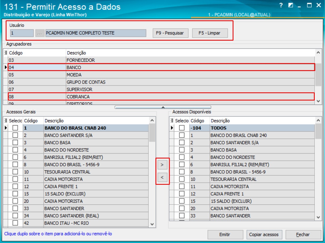Select BANCO SANTANDER code 33 in Acessos Disponíveis
The width and height of the screenshot is (325, 243).
tap(245, 216)
